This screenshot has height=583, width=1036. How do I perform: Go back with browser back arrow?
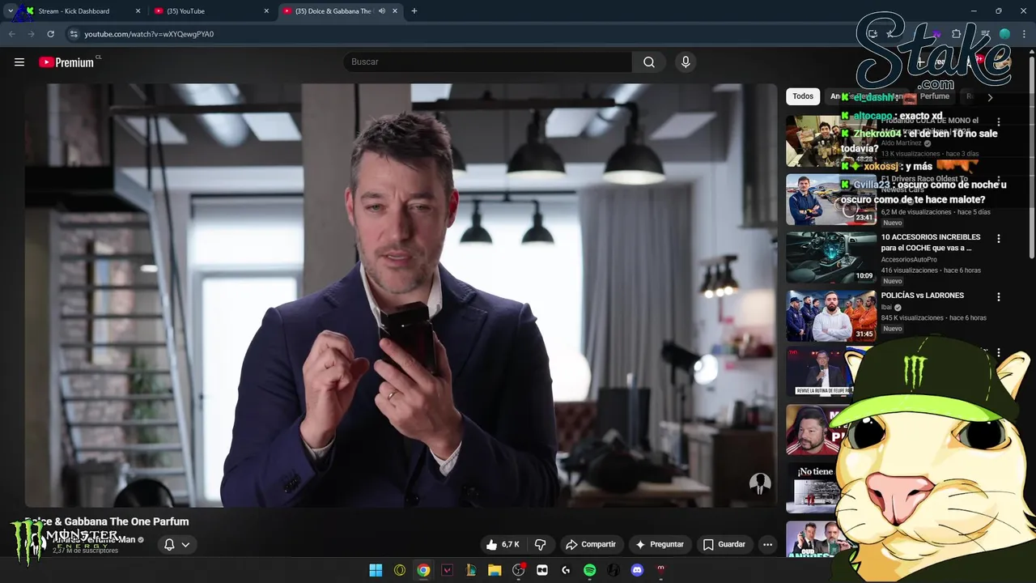[x=11, y=34]
